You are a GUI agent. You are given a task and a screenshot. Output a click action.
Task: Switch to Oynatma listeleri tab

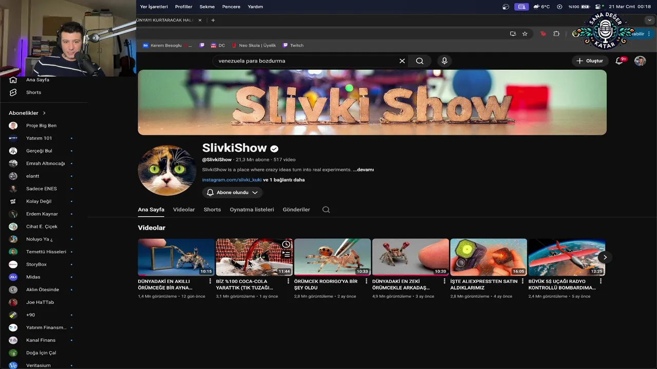(252, 210)
